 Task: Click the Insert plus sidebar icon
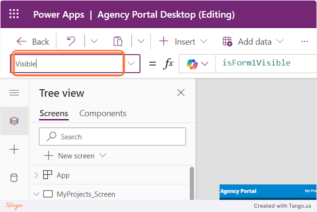tap(14, 150)
